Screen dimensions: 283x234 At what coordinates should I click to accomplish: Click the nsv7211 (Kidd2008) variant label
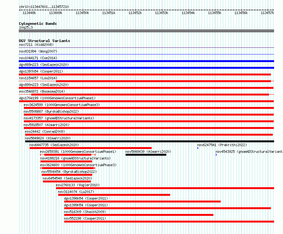click(x=36, y=45)
